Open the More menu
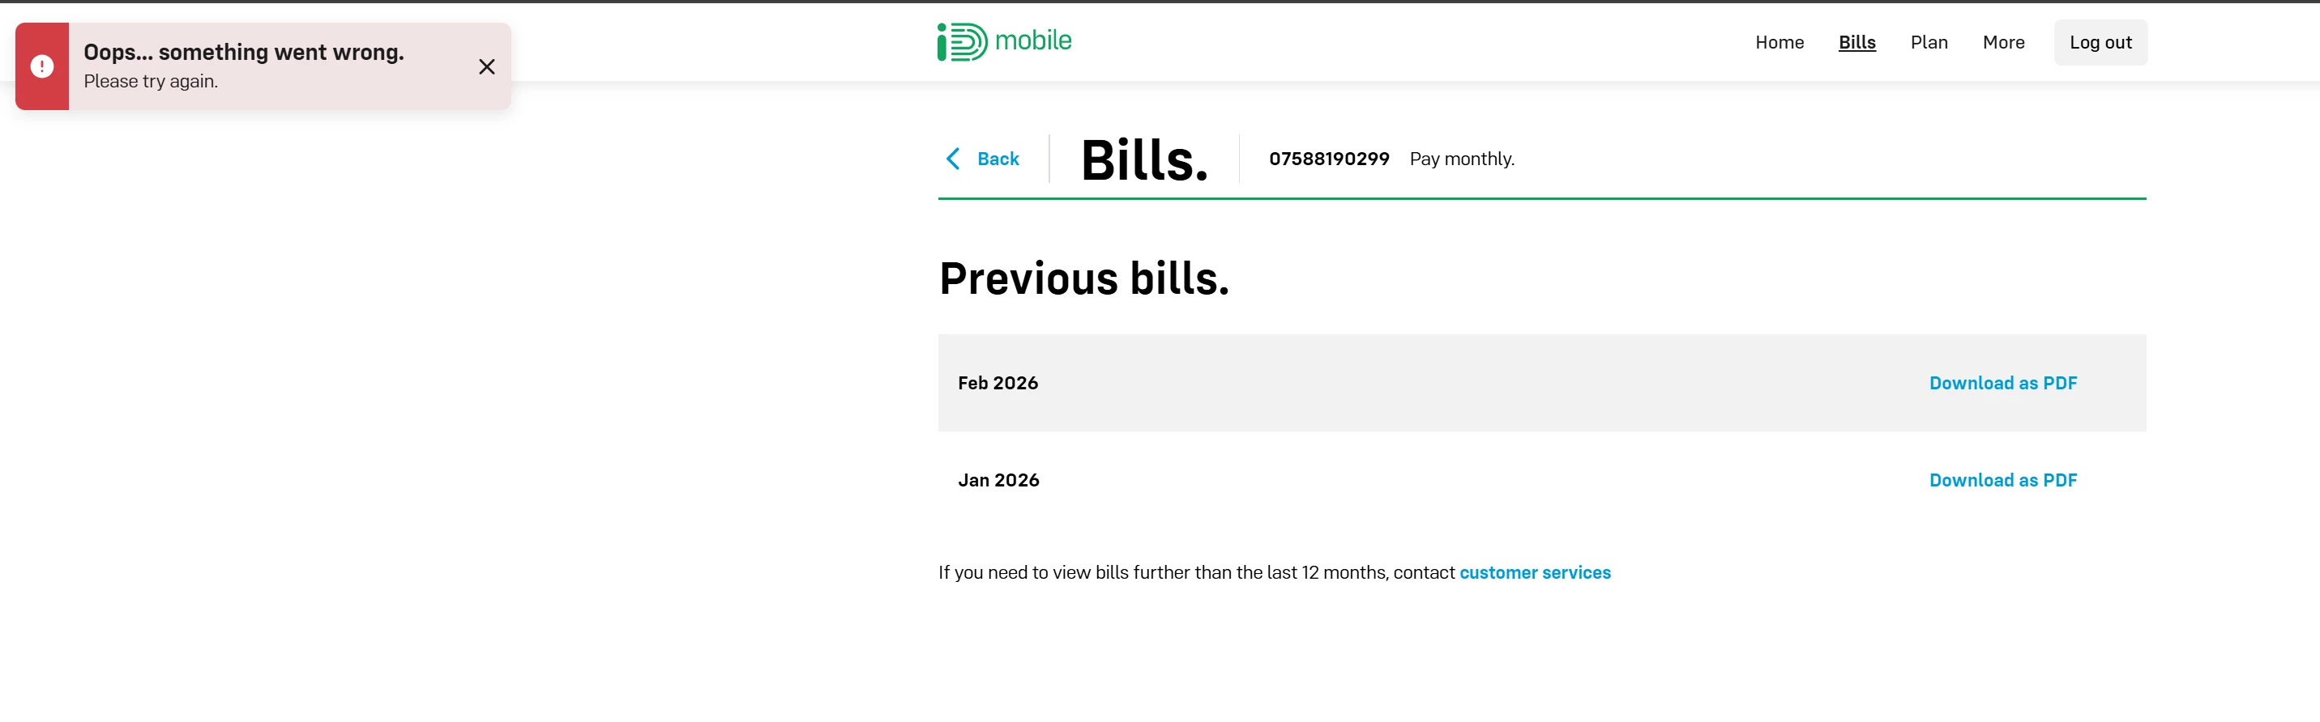Image resolution: width=2320 pixels, height=722 pixels. (2003, 42)
